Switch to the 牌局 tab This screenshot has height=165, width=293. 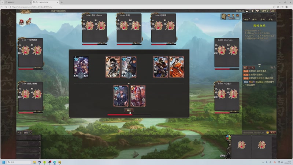click(254, 19)
